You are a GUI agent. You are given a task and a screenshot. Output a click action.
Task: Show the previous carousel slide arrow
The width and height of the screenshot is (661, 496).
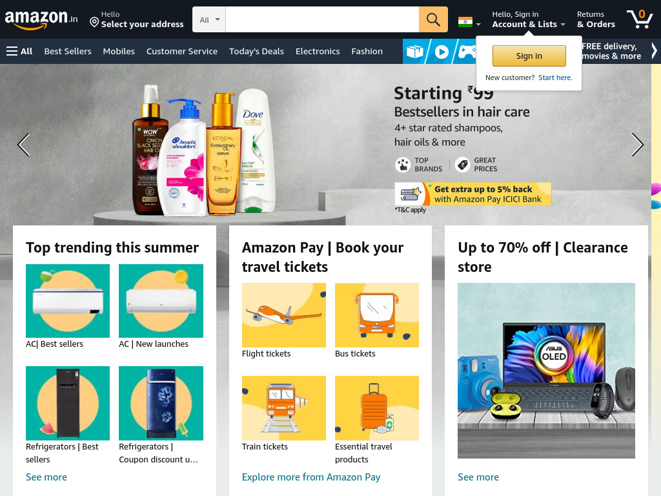coord(24,145)
